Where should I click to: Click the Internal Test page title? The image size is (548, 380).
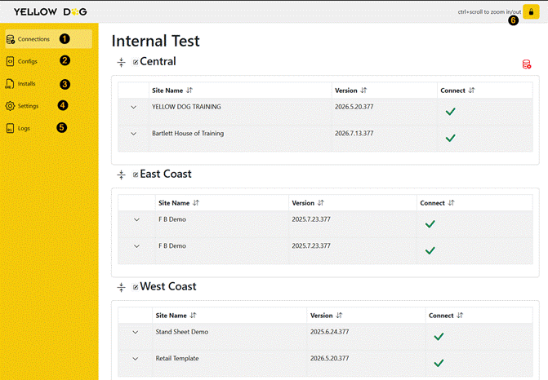[x=155, y=41]
